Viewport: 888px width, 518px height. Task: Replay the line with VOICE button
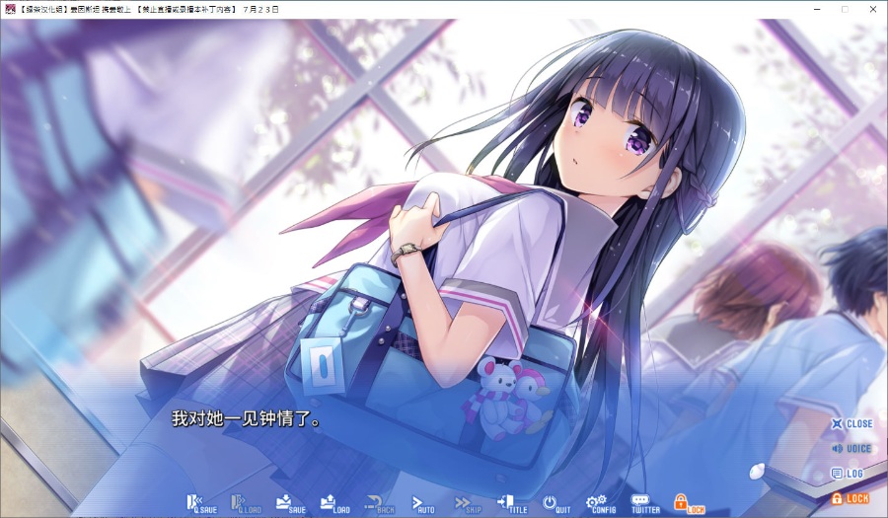851,448
